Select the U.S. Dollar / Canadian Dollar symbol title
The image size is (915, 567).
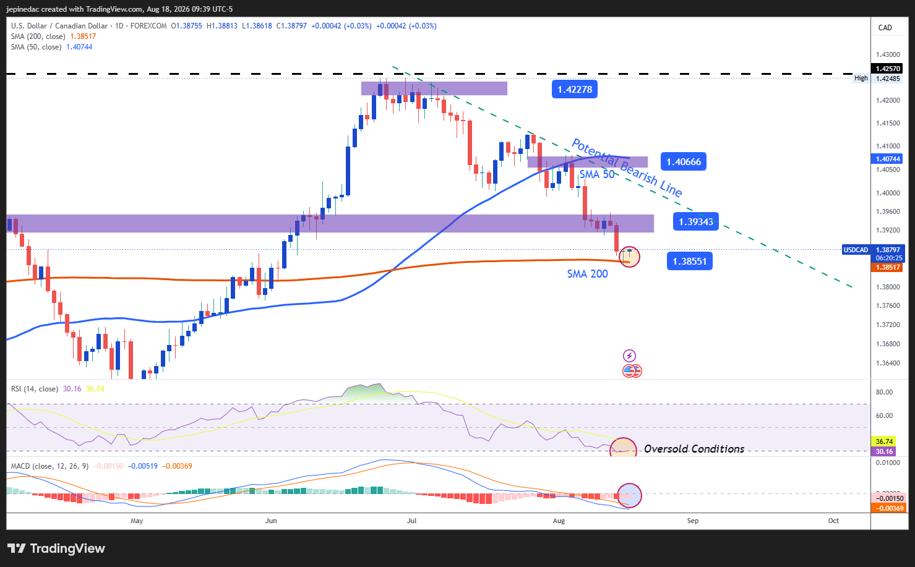59,26
